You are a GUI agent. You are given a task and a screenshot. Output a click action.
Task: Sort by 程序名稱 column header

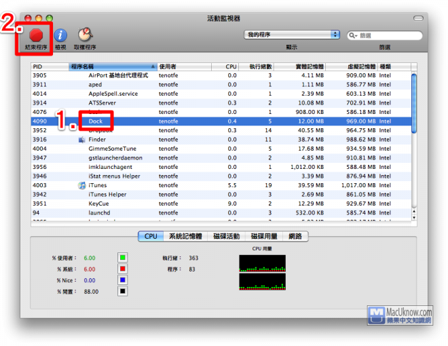pyautogui.click(x=113, y=66)
